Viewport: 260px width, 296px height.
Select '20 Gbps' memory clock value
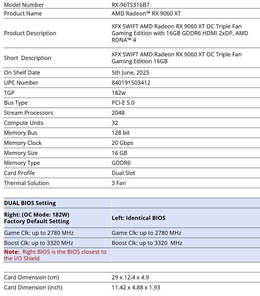(122, 143)
